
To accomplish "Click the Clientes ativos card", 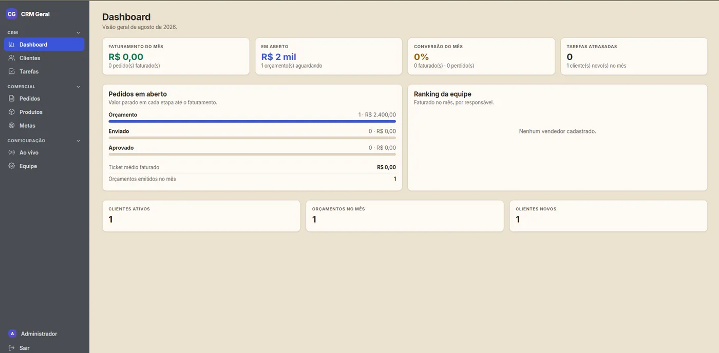I will pos(201,216).
